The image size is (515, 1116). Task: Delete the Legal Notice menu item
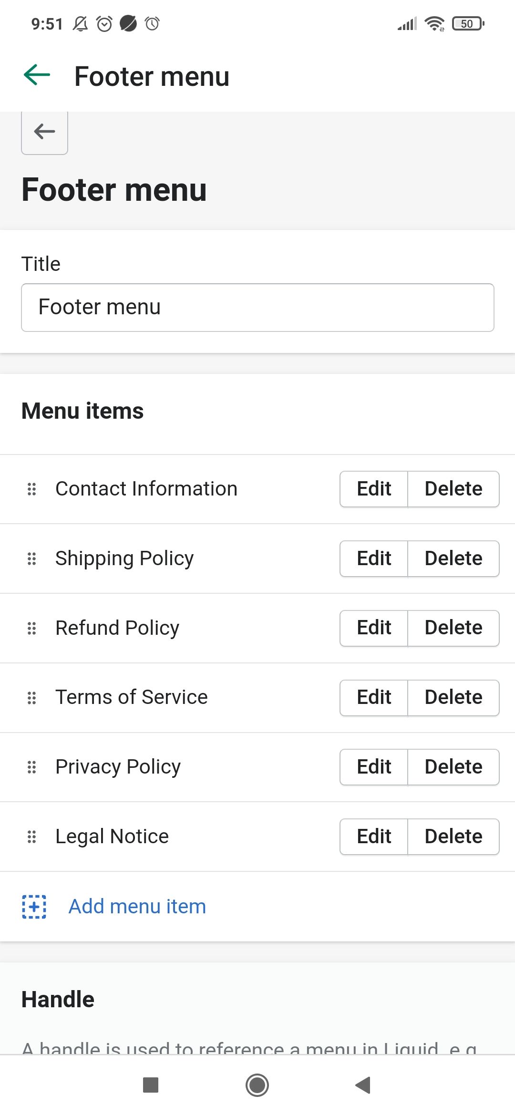453,837
